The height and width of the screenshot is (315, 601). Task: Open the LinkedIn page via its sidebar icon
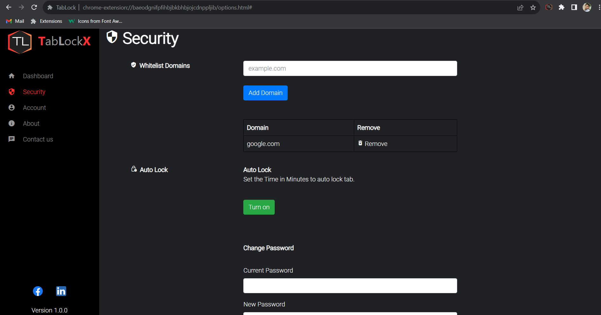pos(61,291)
